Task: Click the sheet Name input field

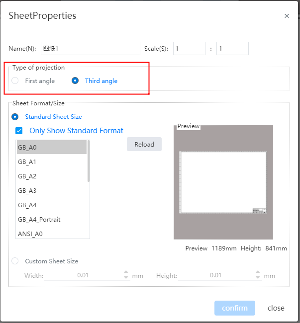Action: (x=91, y=48)
